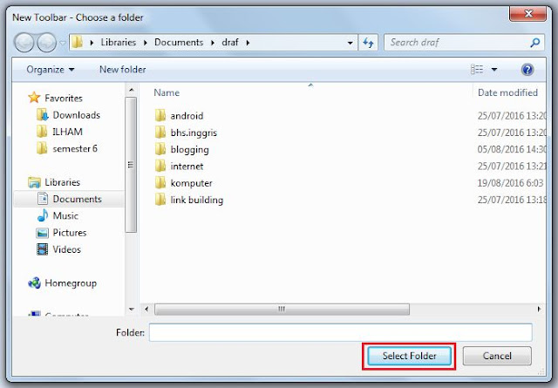
Task: Click the link building folder icon
Action: click(160, 199)
